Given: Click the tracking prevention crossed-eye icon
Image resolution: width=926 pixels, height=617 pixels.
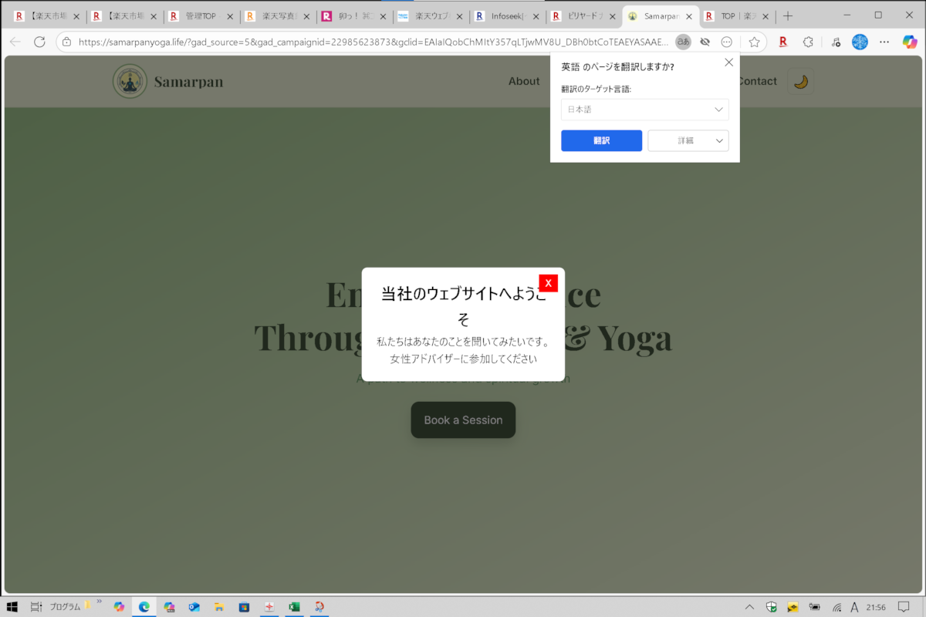Looking at the screenshot, I should (x=705, y=42).
